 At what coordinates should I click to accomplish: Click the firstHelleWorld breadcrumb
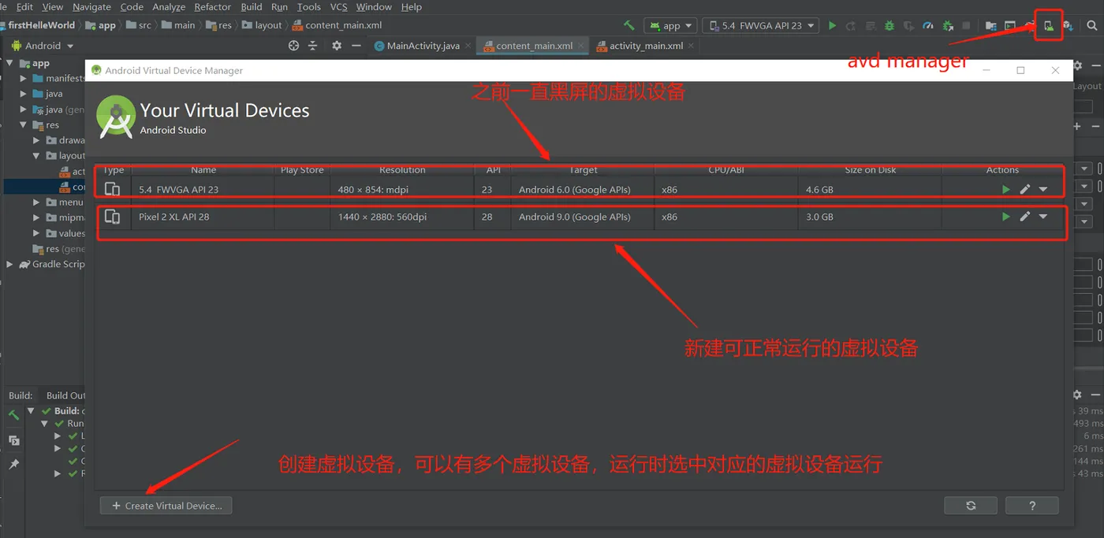(39, 25)
